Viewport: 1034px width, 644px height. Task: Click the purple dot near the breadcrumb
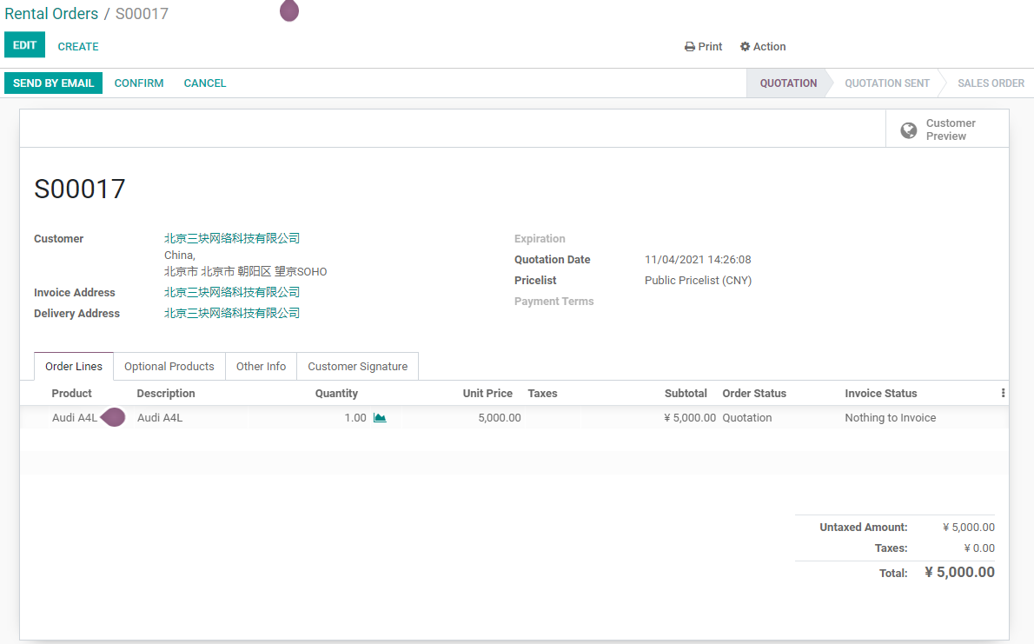point(289,10)
